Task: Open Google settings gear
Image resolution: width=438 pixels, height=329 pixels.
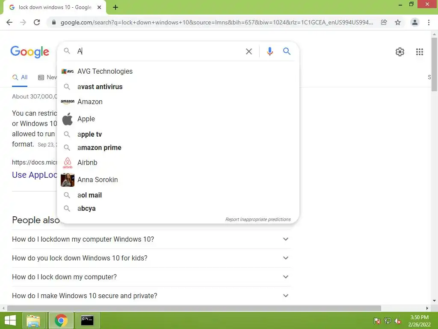Action: tap(400, 52)
